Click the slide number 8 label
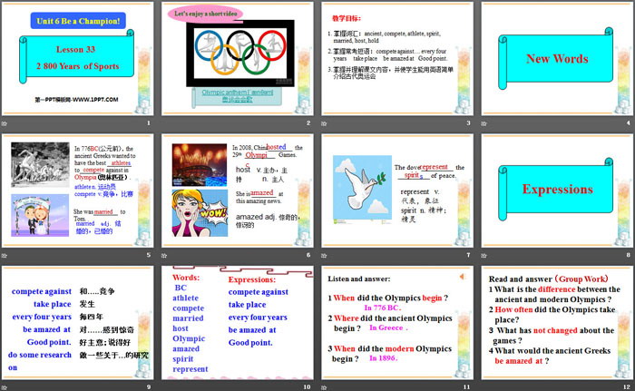Screen dimensions: 635x391 point(628,255)
